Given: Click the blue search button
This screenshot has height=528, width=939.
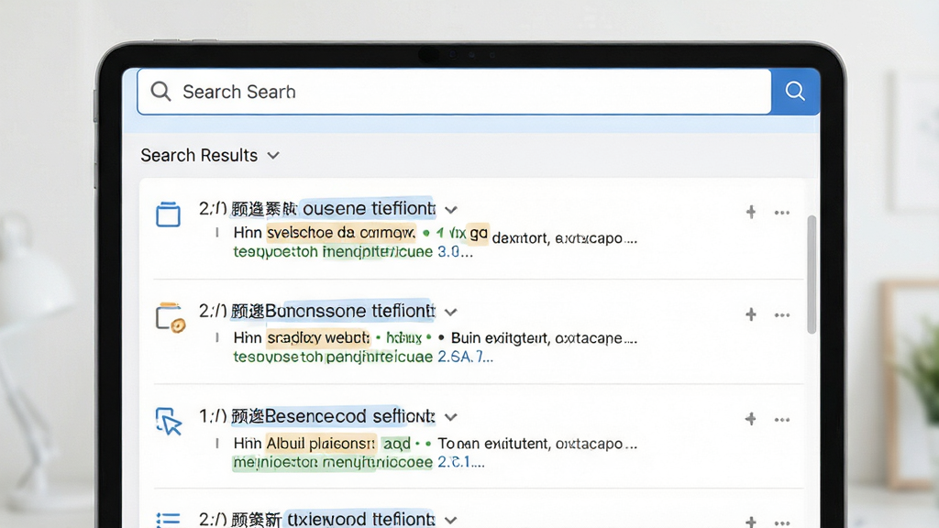Looking at the screenshot, I should [x=795, y=91].
